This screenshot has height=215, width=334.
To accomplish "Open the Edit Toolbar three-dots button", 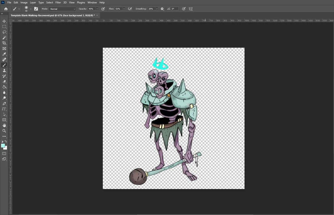I will (4, 136).
